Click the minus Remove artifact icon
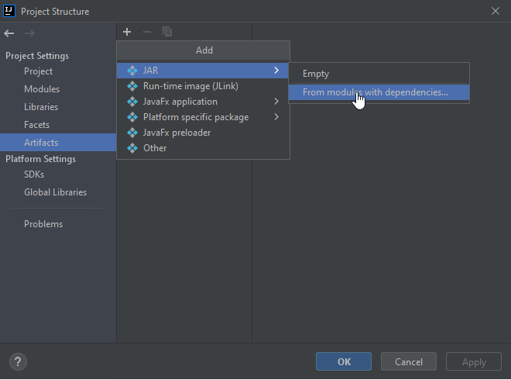 point(147,32)
